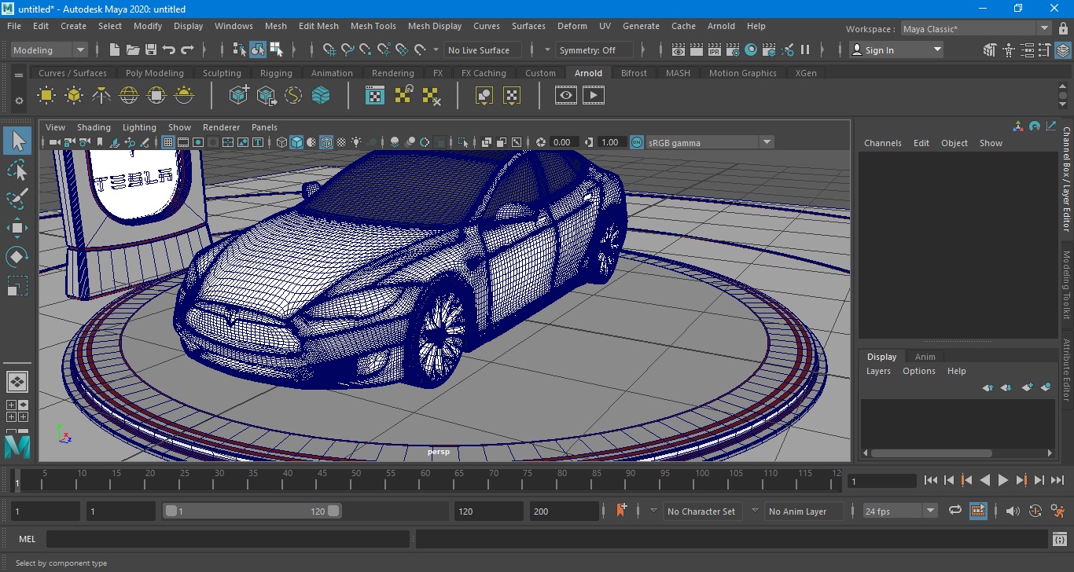Click the Undo arrow icon
Viewport: 1074px width, 572px height.
(x=169, y=50)
